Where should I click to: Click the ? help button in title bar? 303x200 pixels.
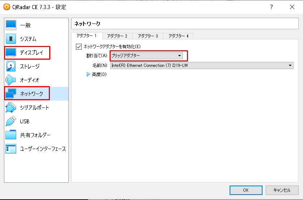[x=272, y=7]
